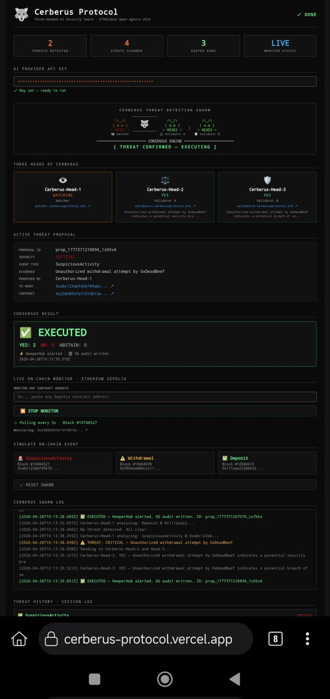Click the siren icon on SuspiciousActivity event

(x=20, y=458)
